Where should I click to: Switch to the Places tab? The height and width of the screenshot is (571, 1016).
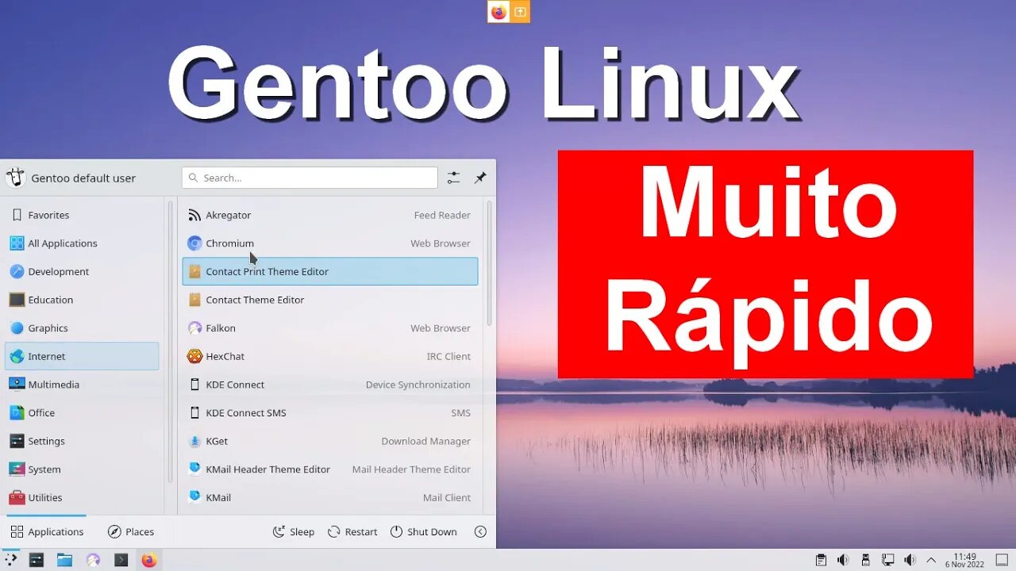(x=131, y=532)
